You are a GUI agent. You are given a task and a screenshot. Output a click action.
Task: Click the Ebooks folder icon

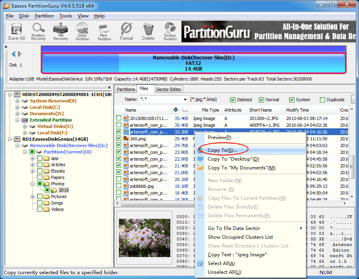click(x=47, y=171)
